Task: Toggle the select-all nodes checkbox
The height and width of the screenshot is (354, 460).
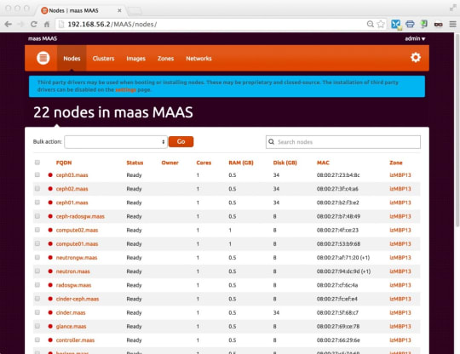Action: (x=37, y=163)
